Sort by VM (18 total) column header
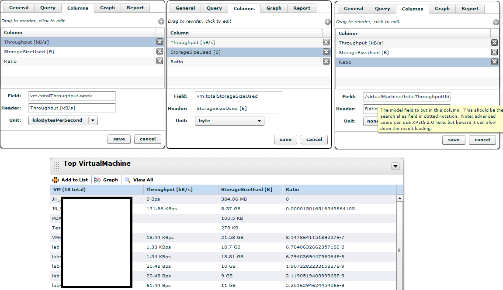 tap(97, 190)
